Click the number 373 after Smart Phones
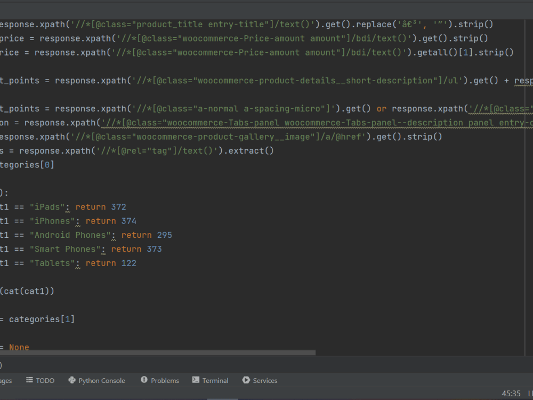Screen dimensions: 533x400 pyautogui.click(x=155, y=249)
